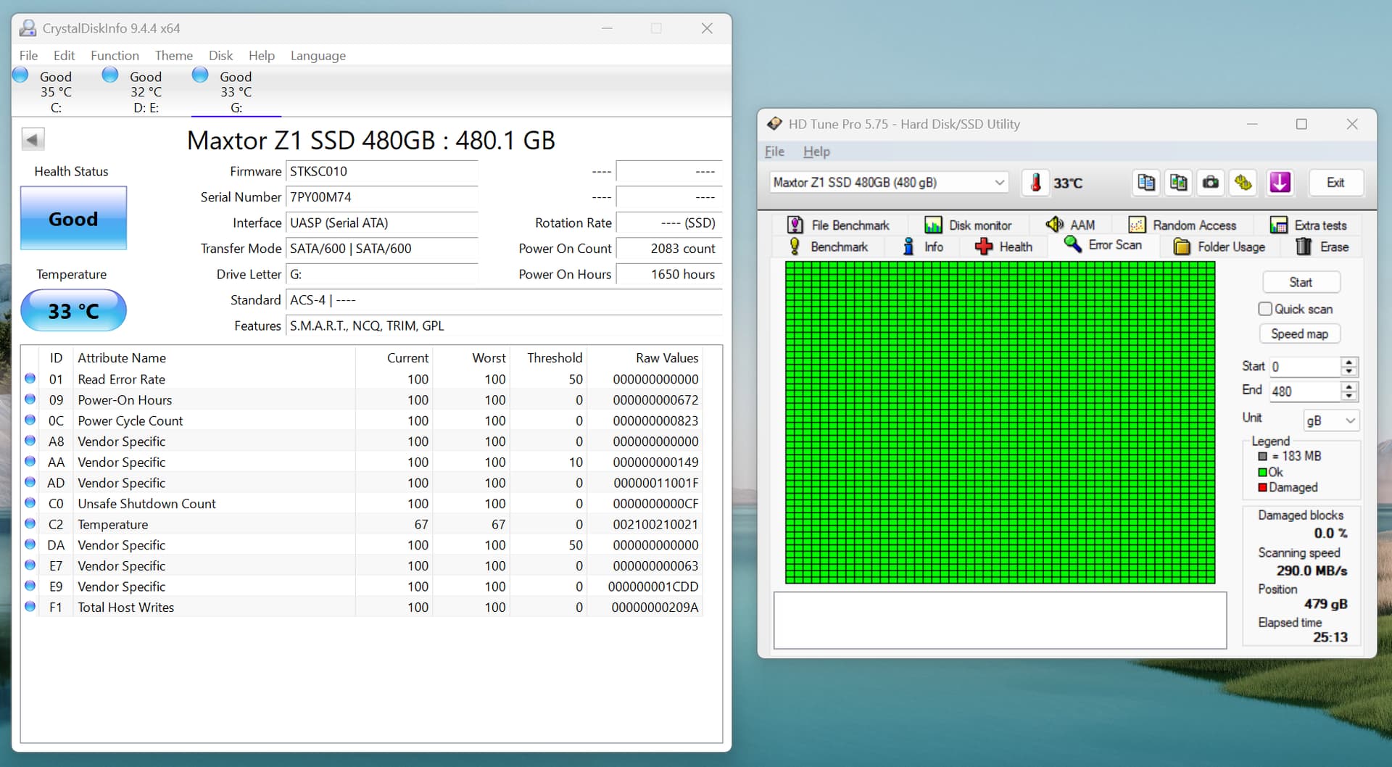Viewport: 1392px width, 767px height.
Task: Switch to the Erase tab
Action: coord(1322,247)
